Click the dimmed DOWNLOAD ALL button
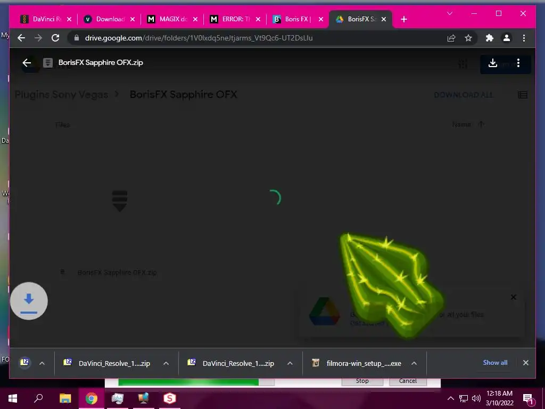Screen dimensions: 545x409 [x=464, y=95]
